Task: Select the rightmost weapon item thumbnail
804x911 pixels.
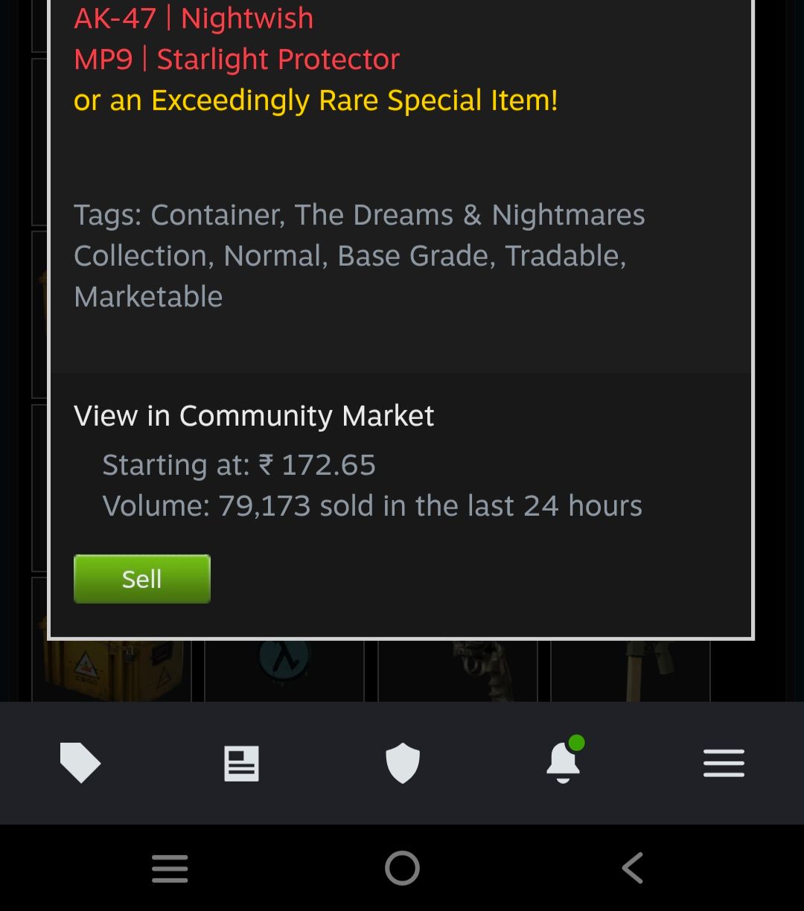Action: click(630, 671)
